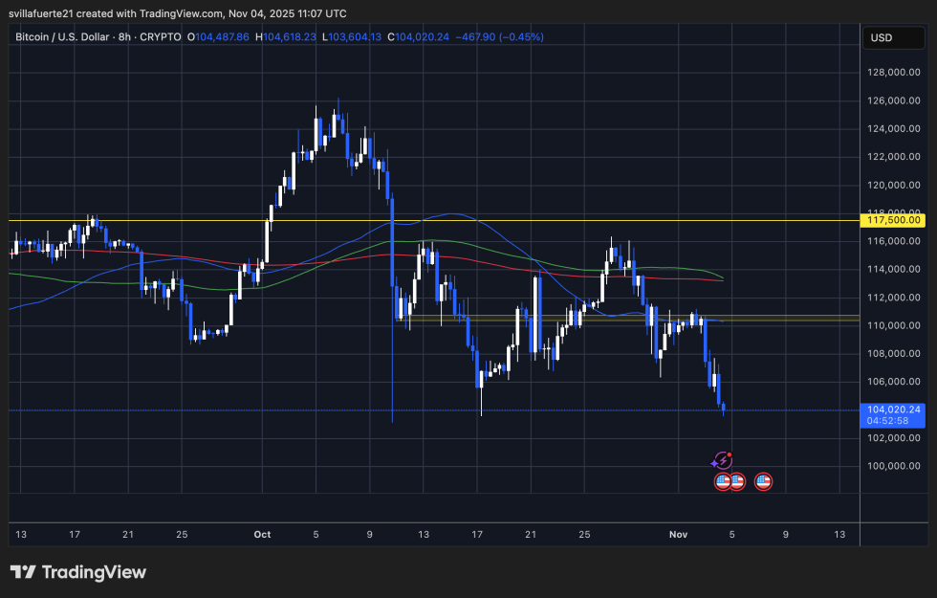This screenshot has height=598, width=937.
Task: Click the svillafuerte21 attribution link
Action: [40, 12]
